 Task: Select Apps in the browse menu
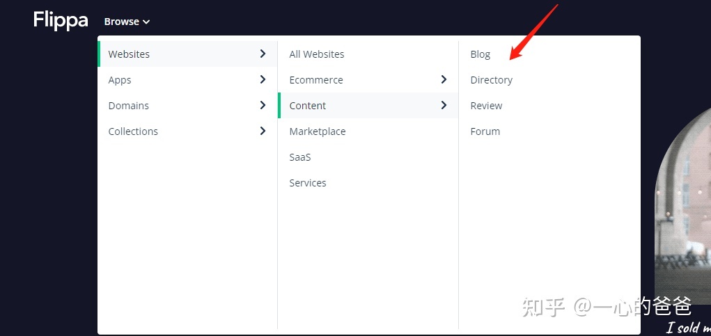click(x=188, y=80)
